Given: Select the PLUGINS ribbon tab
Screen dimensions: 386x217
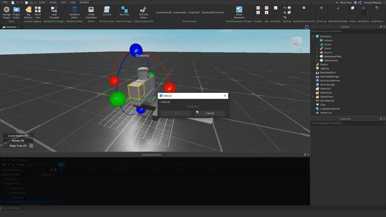Looking at the screenshot, I should [x=84, y=2].
